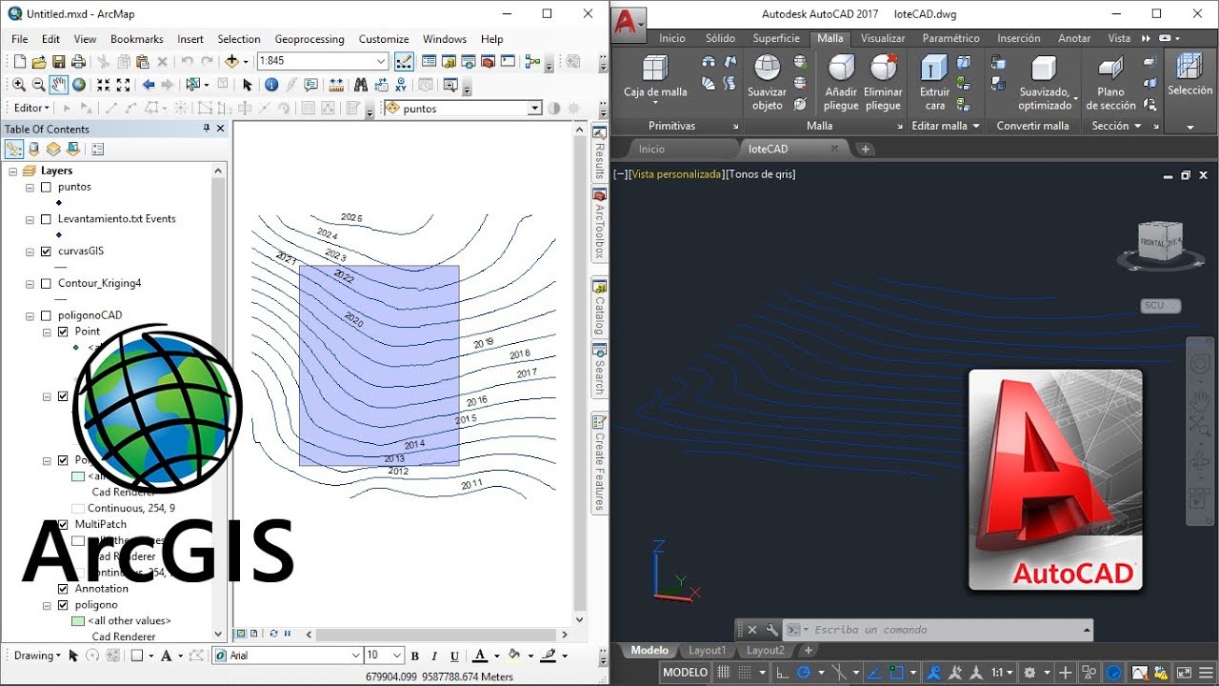Uncheck the Annotation sublayer checkbox

click(x=63, y=589)
